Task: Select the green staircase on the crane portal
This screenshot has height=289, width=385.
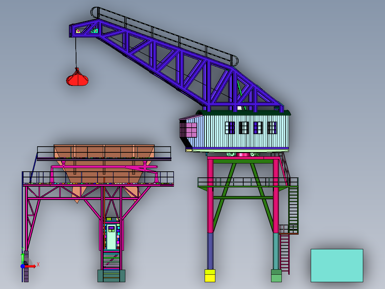Action: point(294,210)
